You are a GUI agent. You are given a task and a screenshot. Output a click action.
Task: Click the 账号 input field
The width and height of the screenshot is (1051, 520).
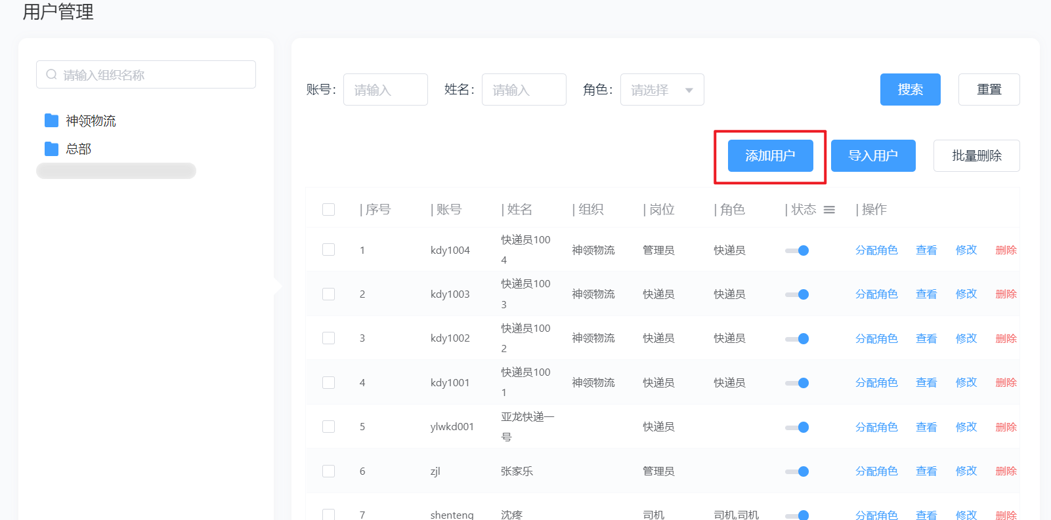[x=385, y=90]
